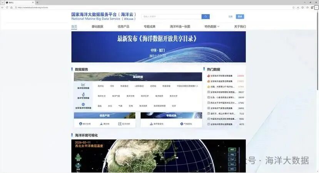Open 气候变化 thematic result

point(186,124)
